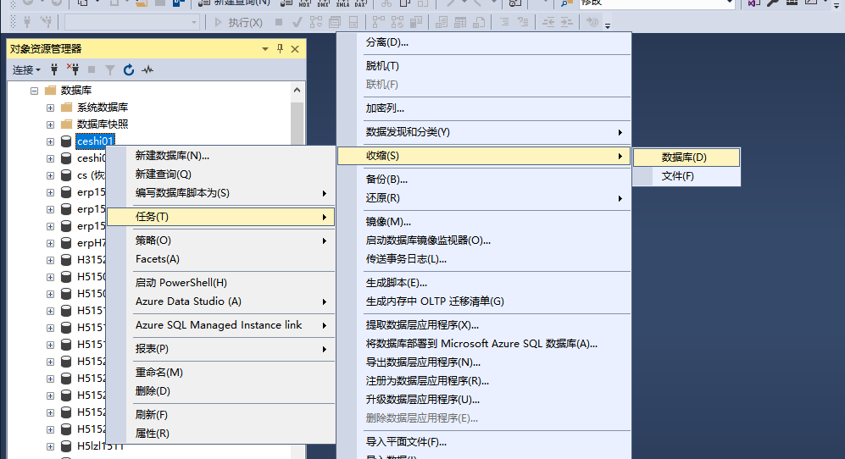Viewport: 845px width, 459px height.
Task: Click the filter funnel icon in Object Explorer
Action: pyautogui.click(x=109, y=69)
